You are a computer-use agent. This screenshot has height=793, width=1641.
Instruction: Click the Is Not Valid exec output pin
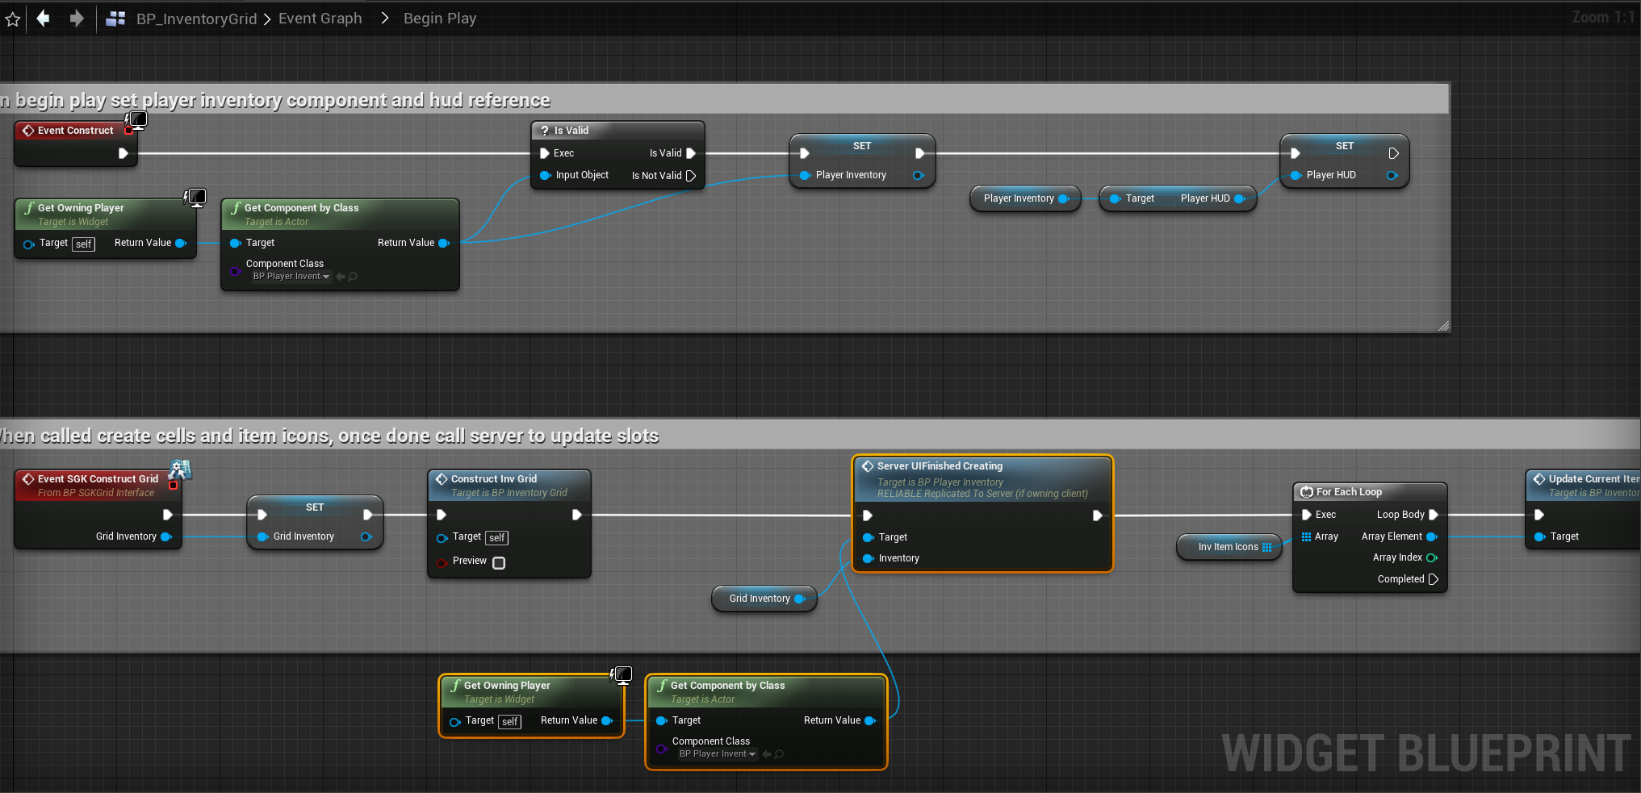pyautogui.click(x=691, y=176)
